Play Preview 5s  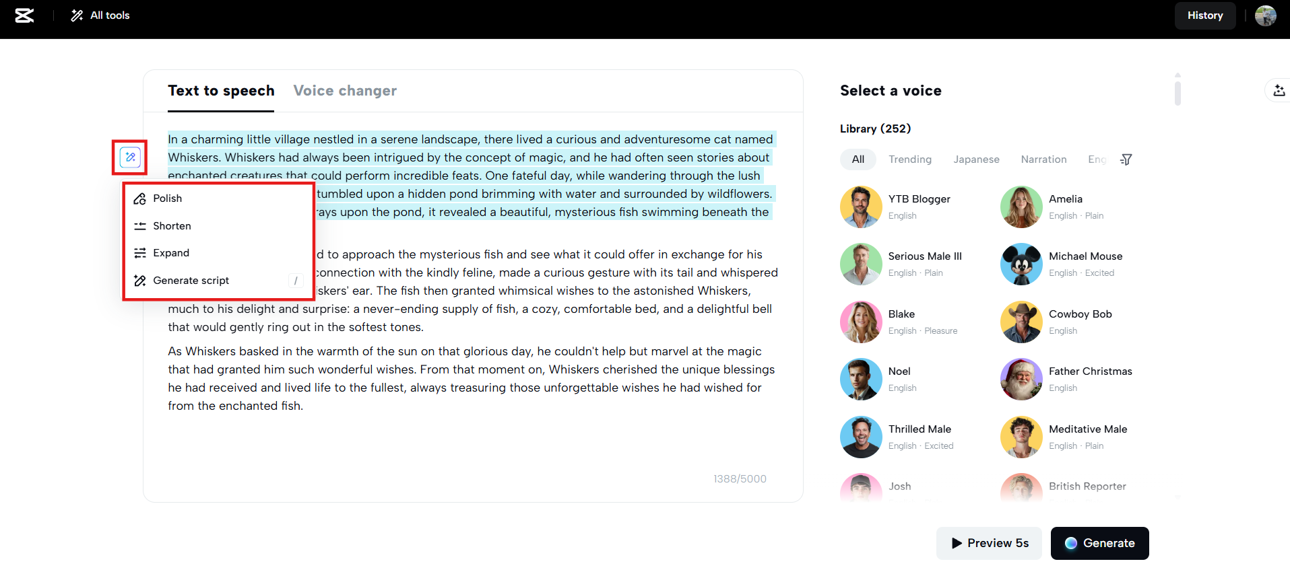pos(989,543)
